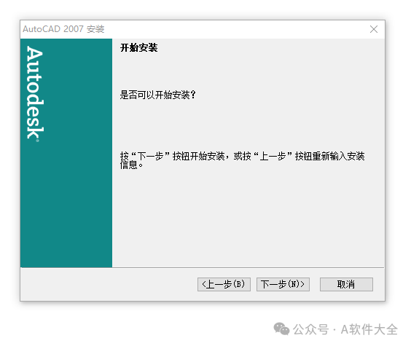The height and width of the screenshot is (346, 411).
Task: Click the 是否可以开始安装? question text
Action: pyautogui.click(x=158, y=95)
